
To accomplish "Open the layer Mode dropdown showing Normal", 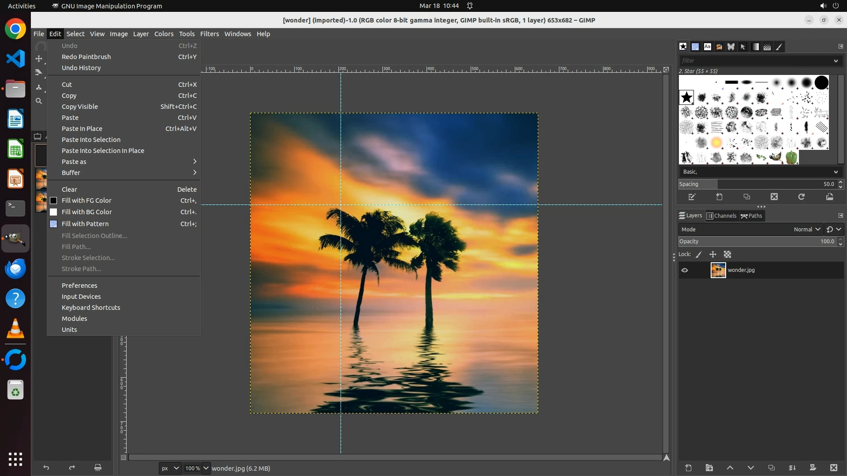I will click(806, 229).
